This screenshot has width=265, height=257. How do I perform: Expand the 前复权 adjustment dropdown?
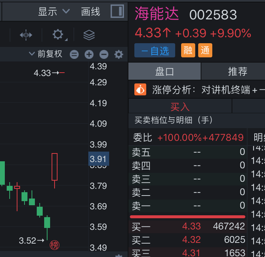(46, 54)
